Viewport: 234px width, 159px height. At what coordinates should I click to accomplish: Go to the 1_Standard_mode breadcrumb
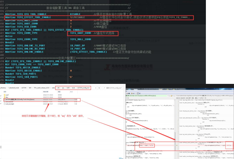tap(14, 88)
